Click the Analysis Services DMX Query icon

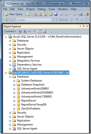coord(40,14)
